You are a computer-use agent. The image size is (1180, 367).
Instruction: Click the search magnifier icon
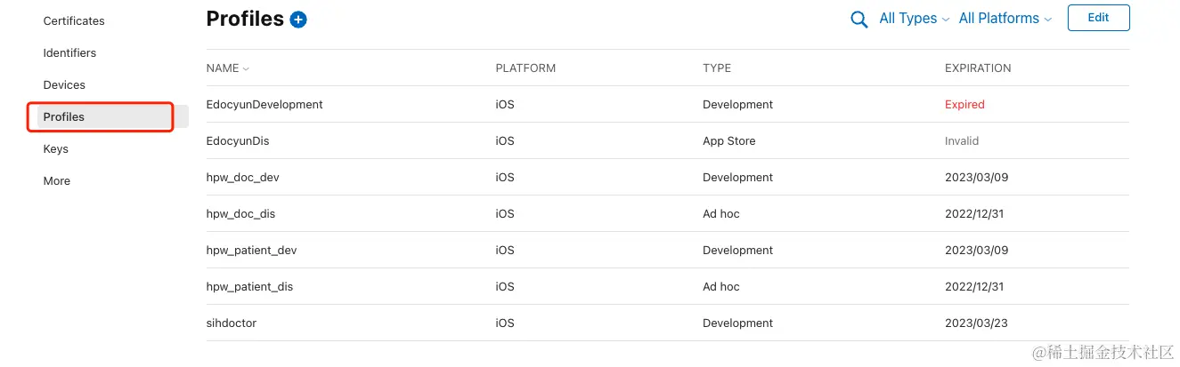click(859, 20)
